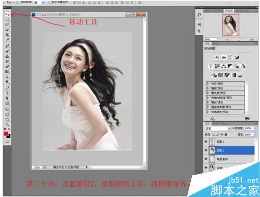Viewport: 260px width, 197px height.
Task: Open the blend mode dropdown 正常
Action: coord(218,128)
